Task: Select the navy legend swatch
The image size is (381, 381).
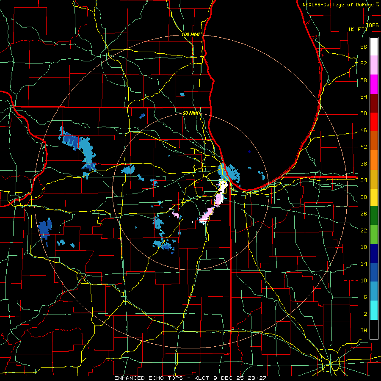Action: tap(374, 254)
